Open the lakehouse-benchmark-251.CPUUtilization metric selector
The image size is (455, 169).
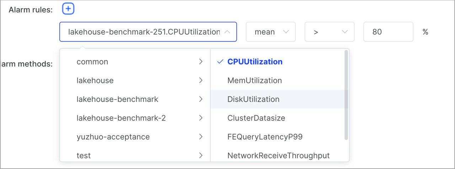tap(144, 32)
